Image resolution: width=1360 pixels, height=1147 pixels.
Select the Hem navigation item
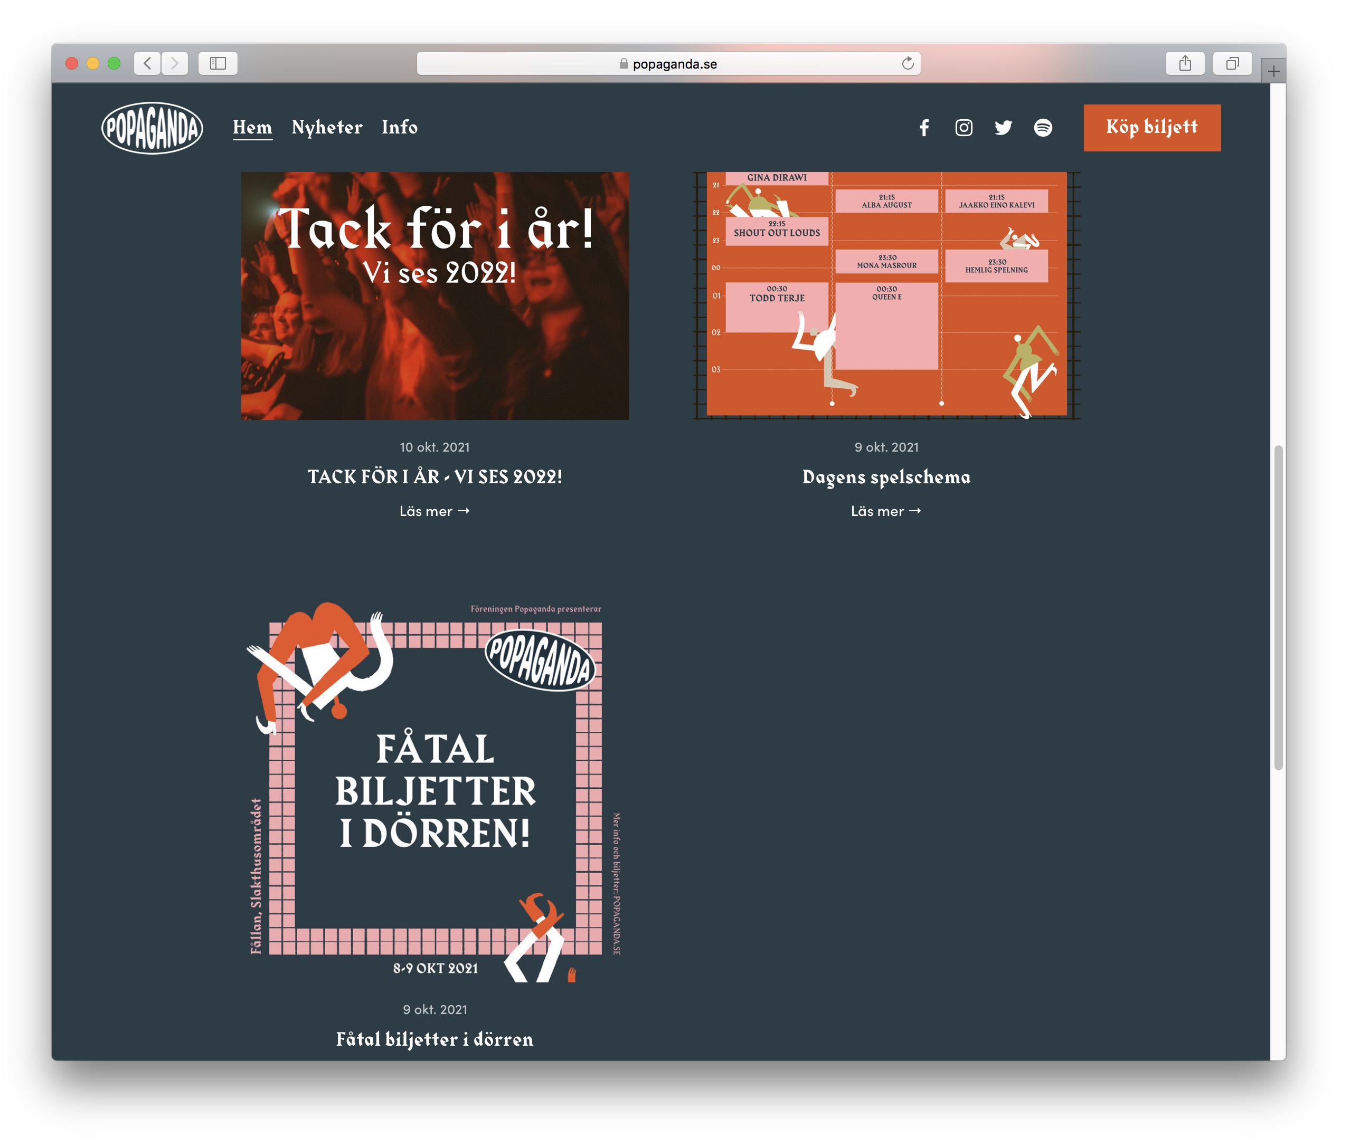click(252, 128)
